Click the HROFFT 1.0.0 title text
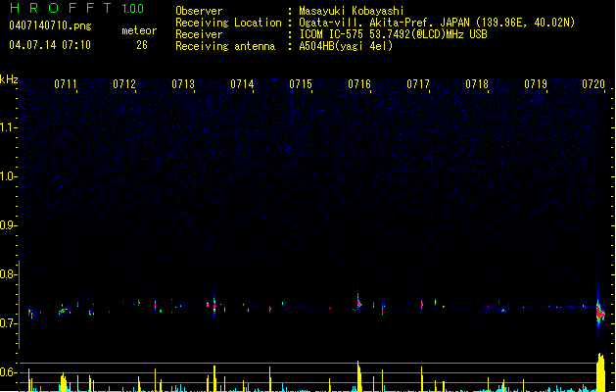The image size is (616, 392). click(77, 8)
